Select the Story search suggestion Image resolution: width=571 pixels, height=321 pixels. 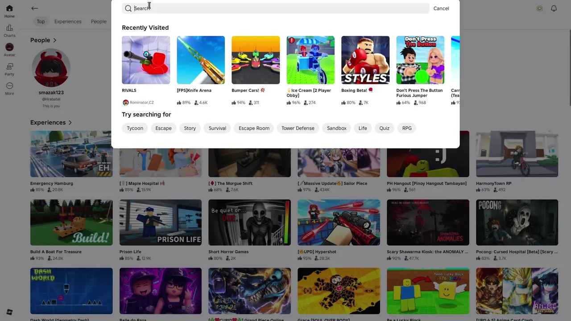190,128
